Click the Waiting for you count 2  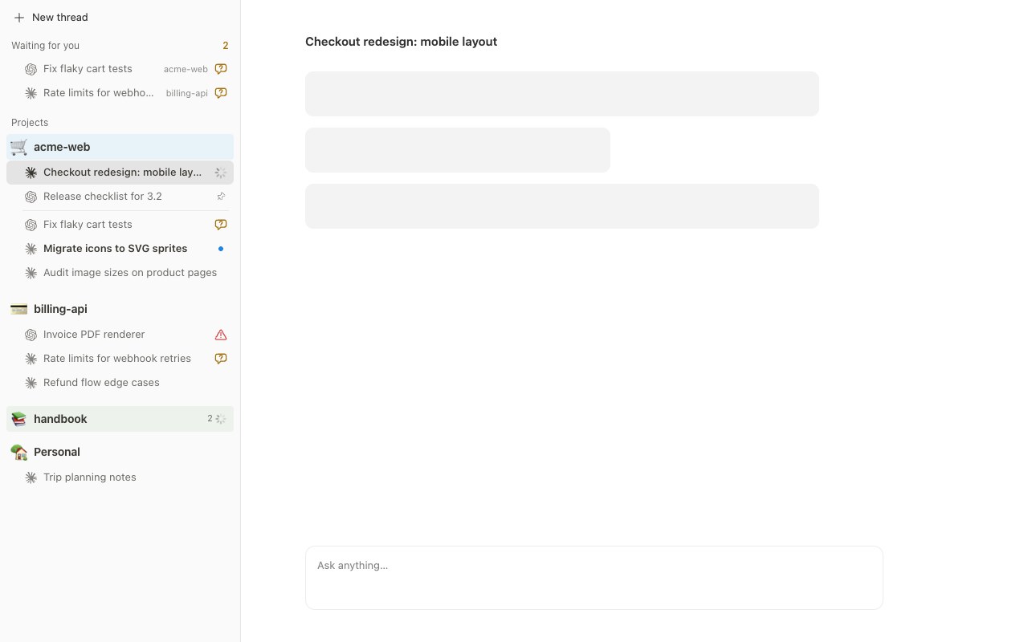click(226, 46)
